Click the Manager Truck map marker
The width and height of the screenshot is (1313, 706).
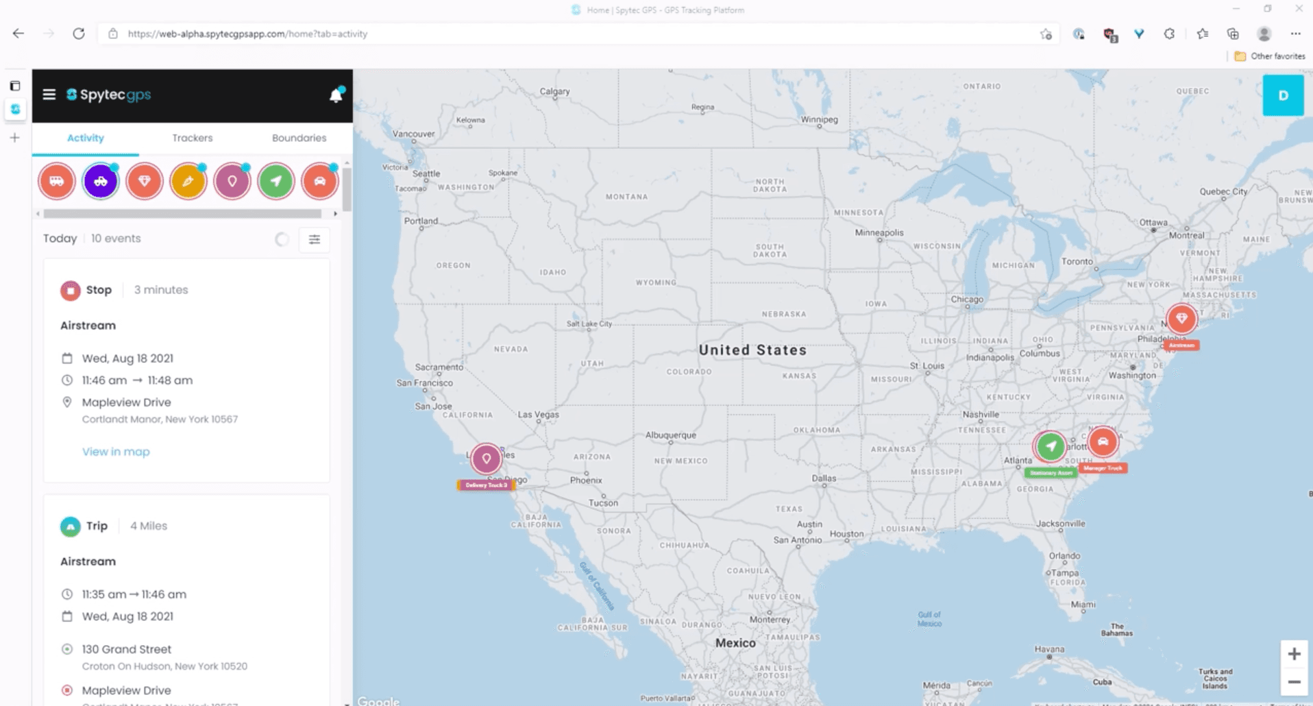1103,442
